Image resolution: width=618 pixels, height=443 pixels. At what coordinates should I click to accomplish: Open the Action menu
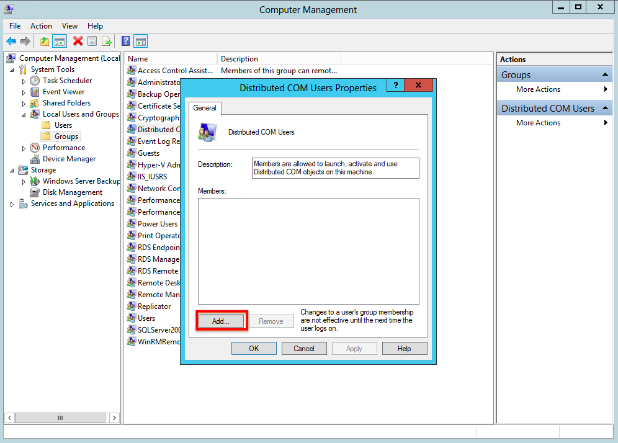(x=41, y=26)
